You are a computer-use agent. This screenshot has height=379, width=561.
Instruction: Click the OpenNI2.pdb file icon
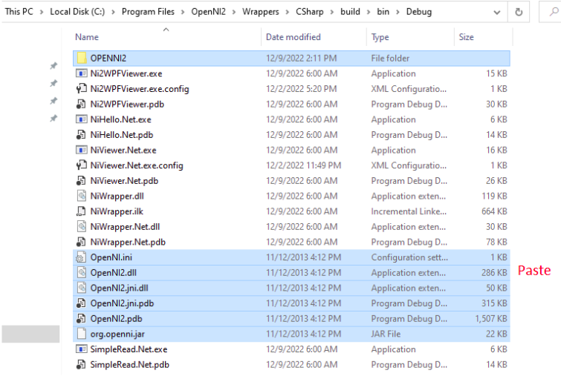(82, 319)
